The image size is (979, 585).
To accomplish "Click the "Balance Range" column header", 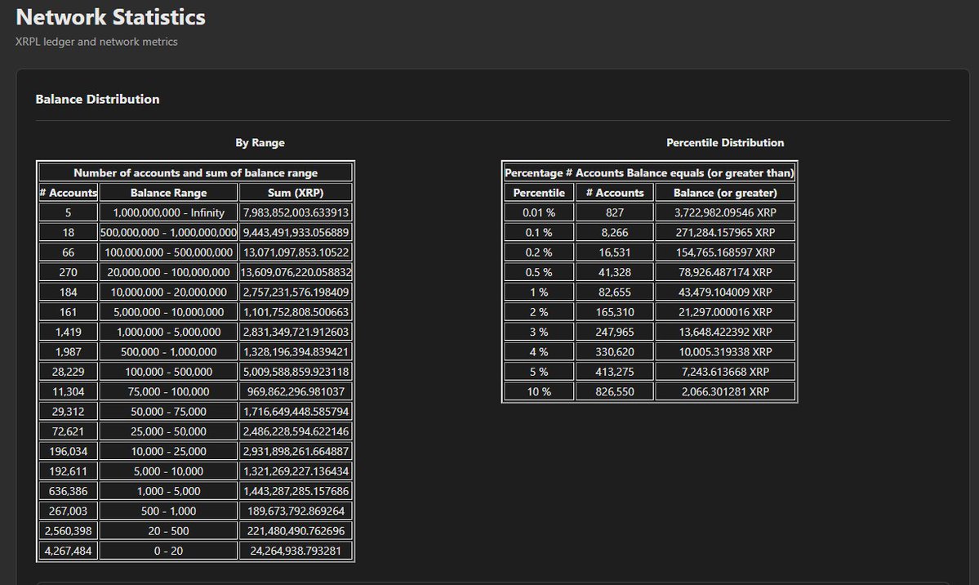I will (x=168, y=193).
